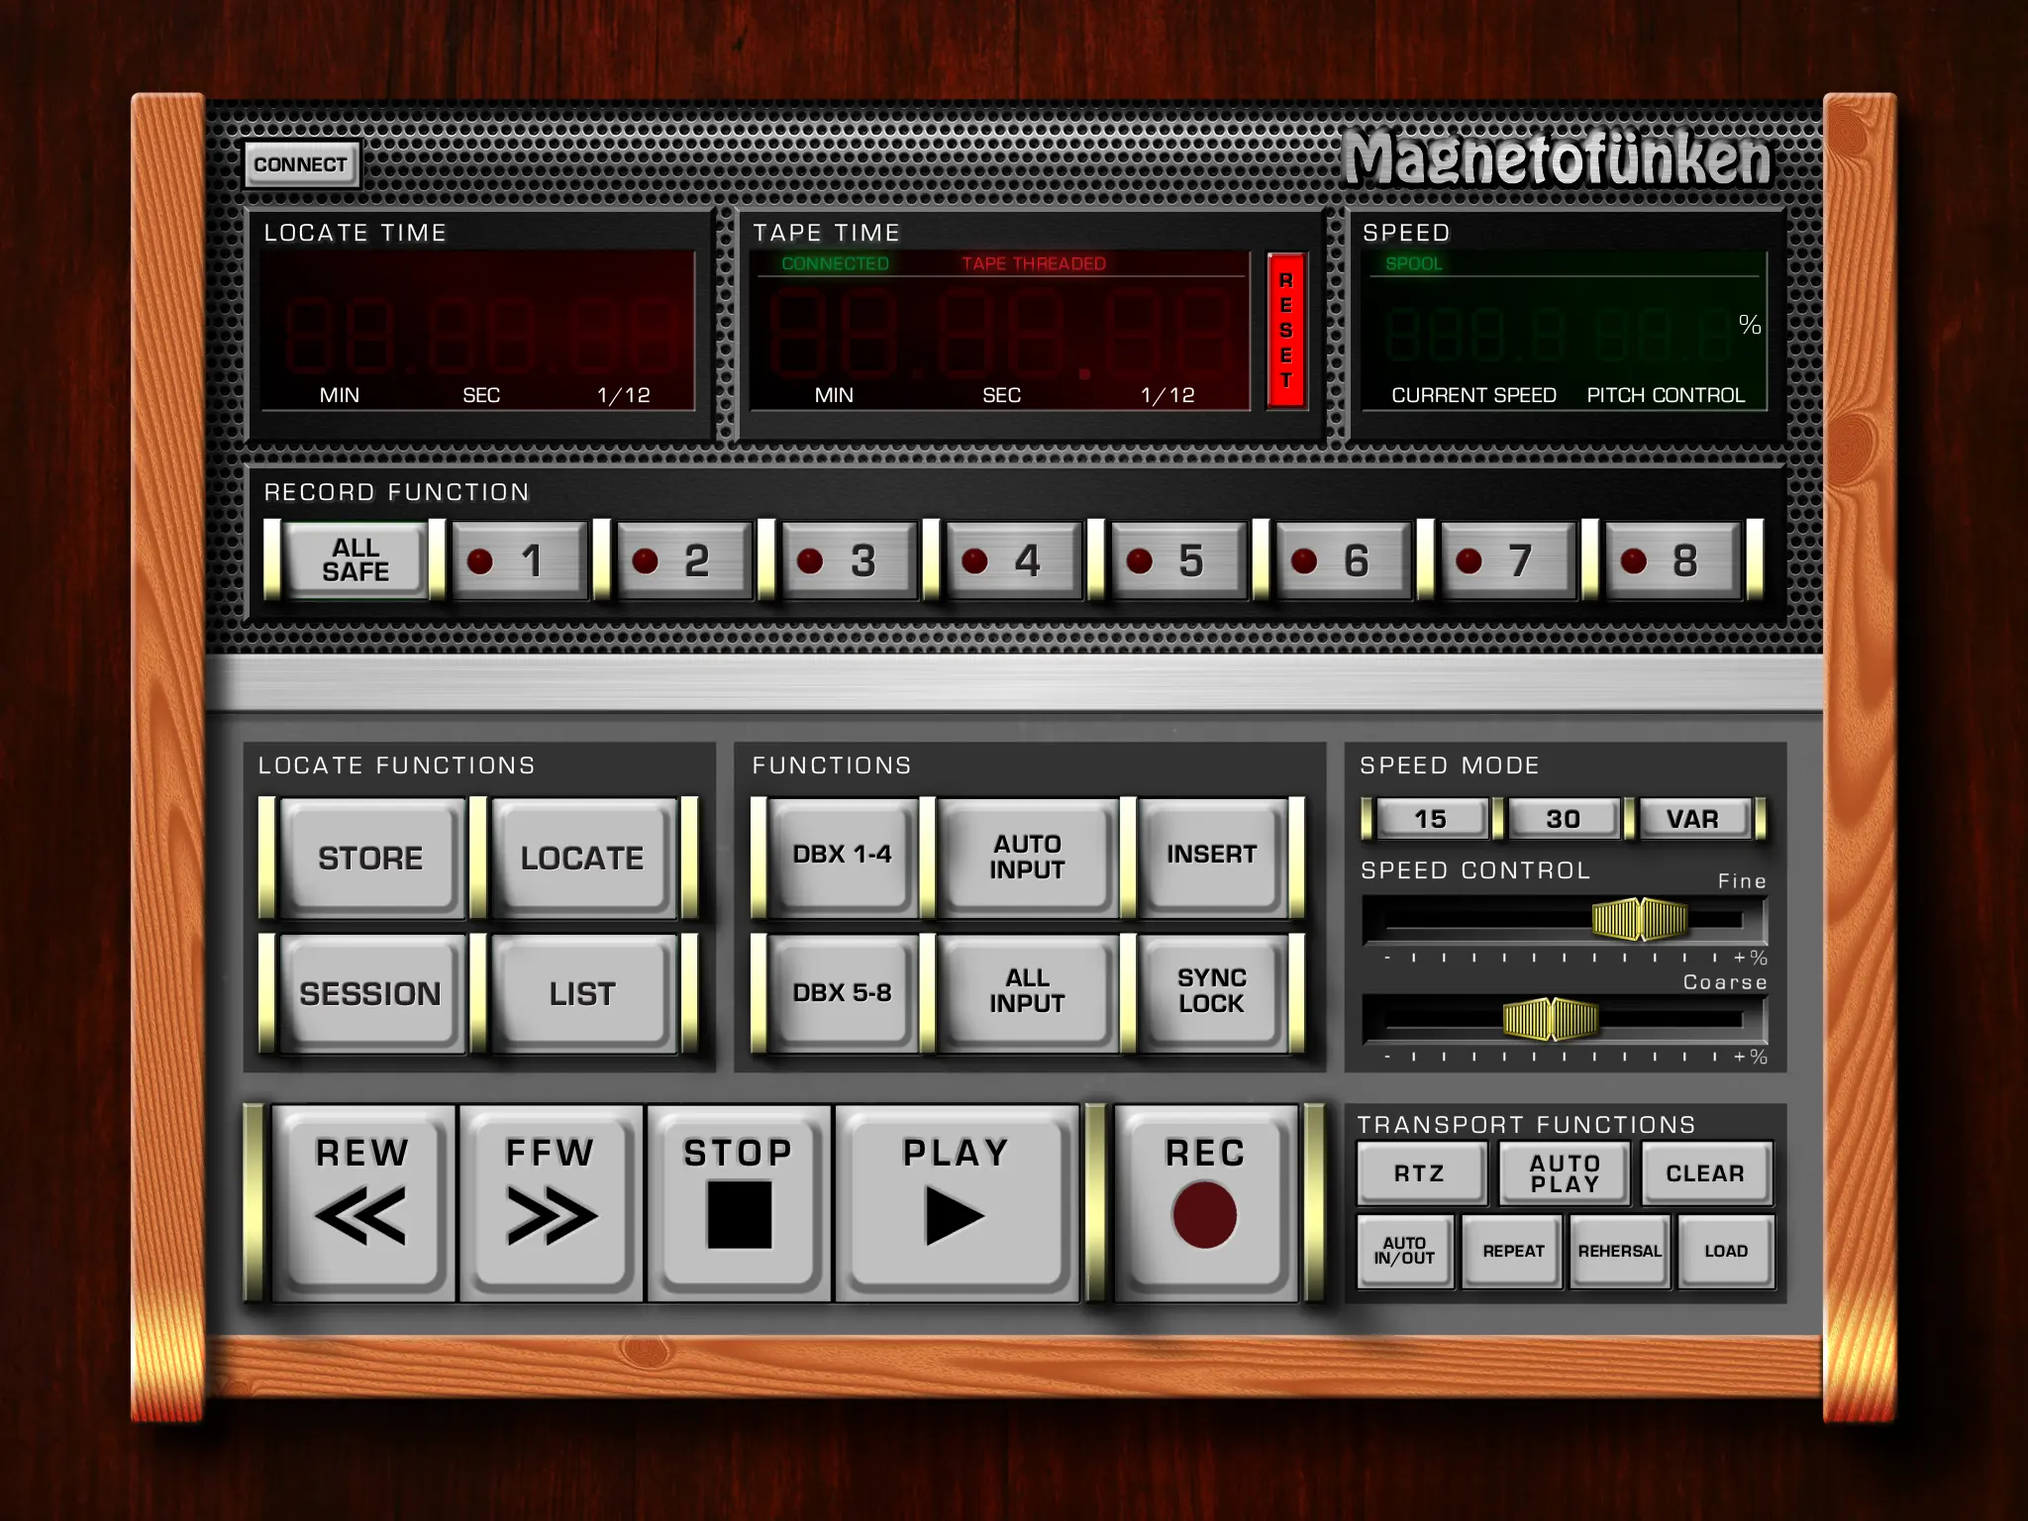Hit the STOP transport button

[x=739, y=1202]
